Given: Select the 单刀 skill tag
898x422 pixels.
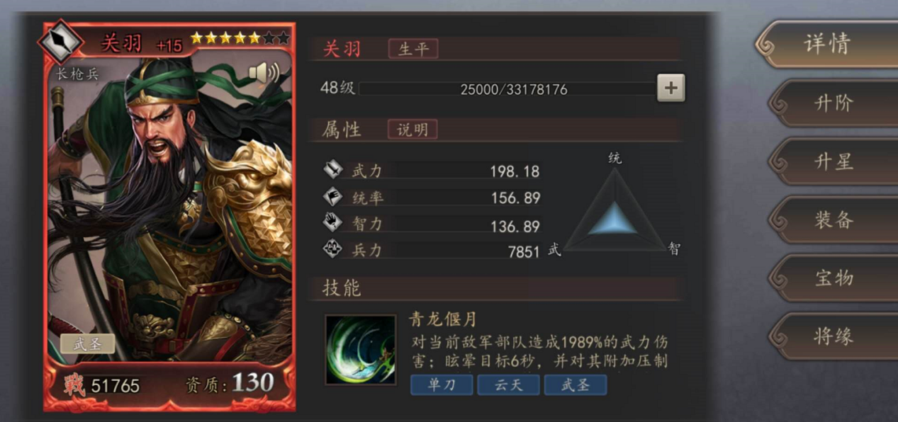Looking at the screenshot, I should pyautogui.click(x=442, y=385).
